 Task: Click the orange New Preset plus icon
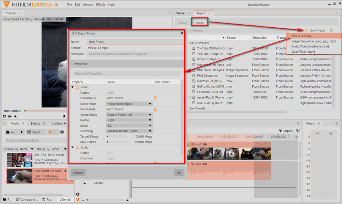click(x=307, y=30)
